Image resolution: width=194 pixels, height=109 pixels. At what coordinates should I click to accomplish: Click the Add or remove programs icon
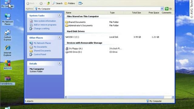point(31,25)
